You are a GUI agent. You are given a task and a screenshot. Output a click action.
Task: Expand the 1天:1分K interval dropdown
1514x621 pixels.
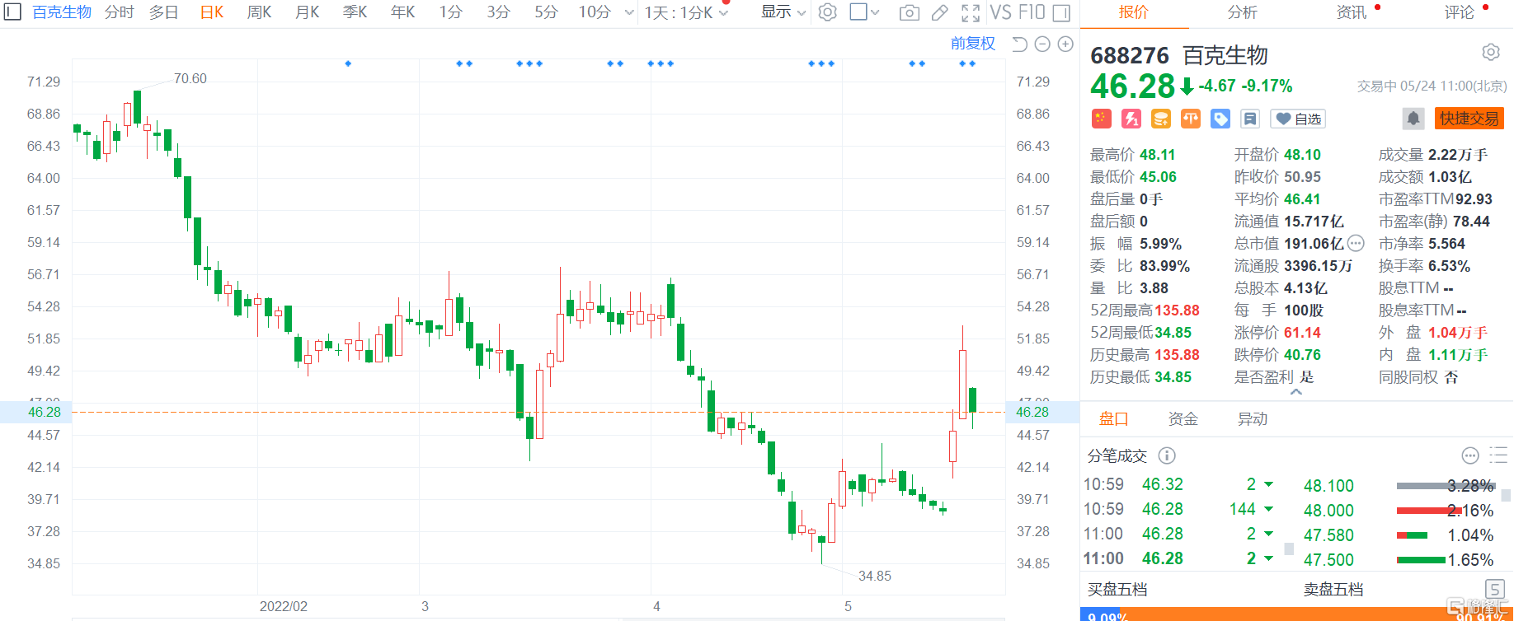(x=686, y=12)
